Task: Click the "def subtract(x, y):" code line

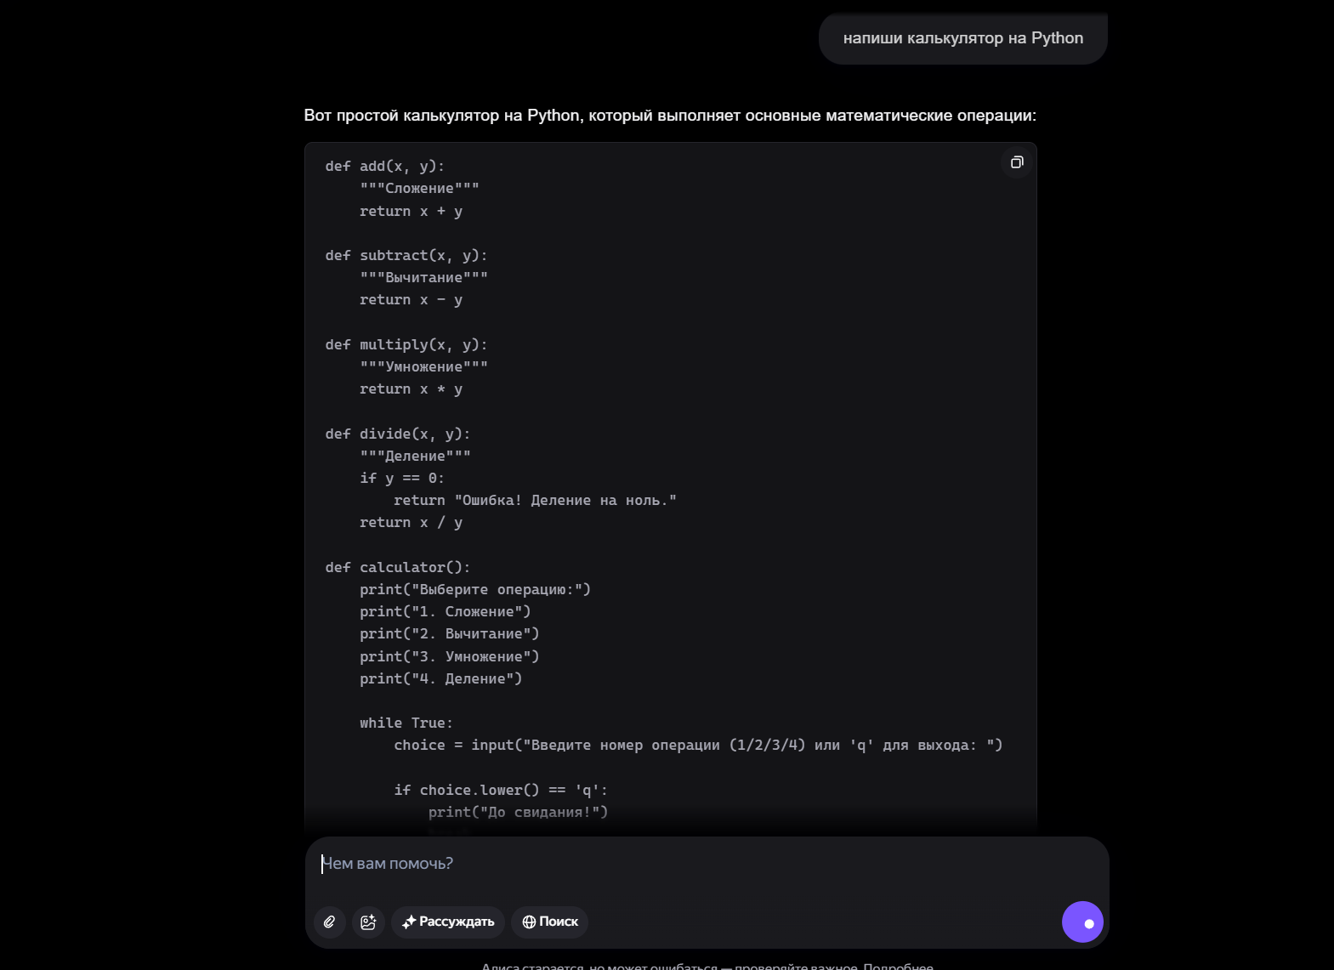Action: (x=406, y=256)
